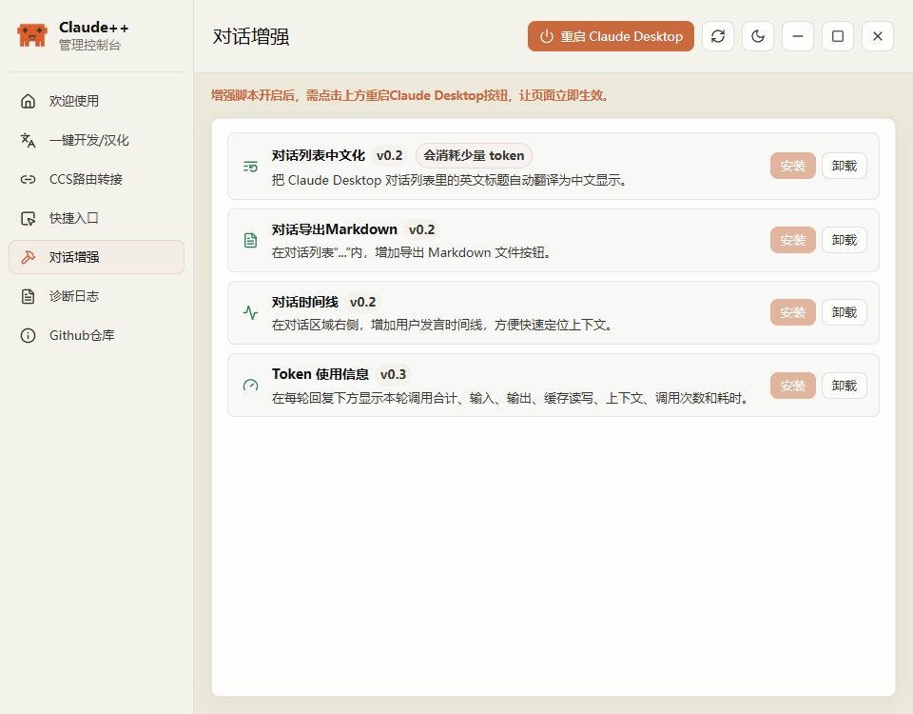The height and width of the screenshot is (714, 913).
Task: Click the 对话时间线 title text
Action: click(x=305, y=302)
